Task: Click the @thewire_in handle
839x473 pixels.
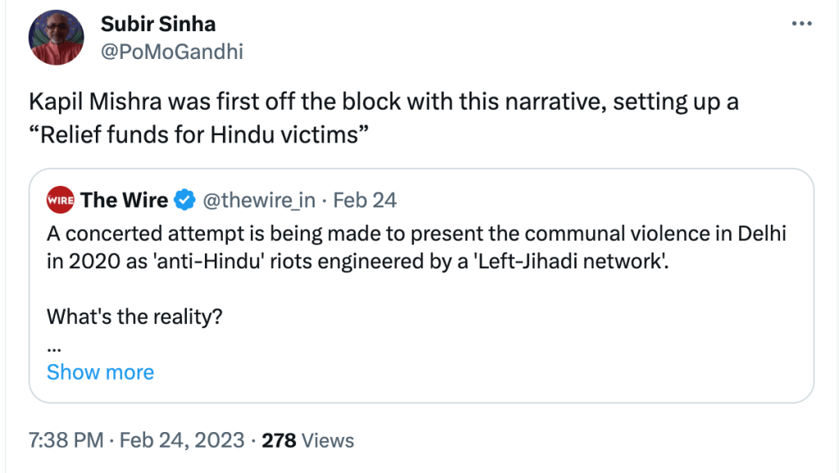Action: (x=258, y=200)
